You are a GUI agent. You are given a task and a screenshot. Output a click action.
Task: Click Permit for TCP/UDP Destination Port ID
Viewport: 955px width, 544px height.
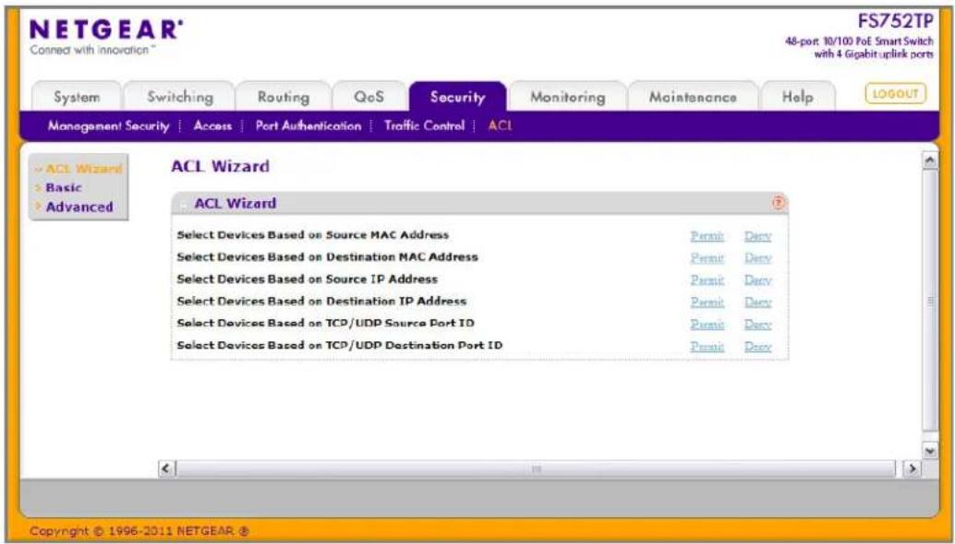[x=707, y=347]
